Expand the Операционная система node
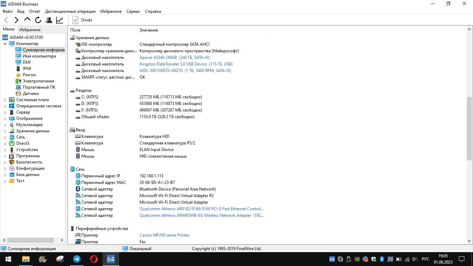The image size is (473, 266). tap(5, 106)
